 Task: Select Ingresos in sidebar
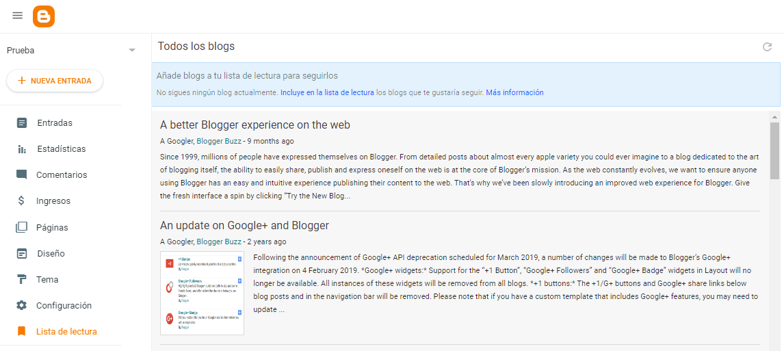[x=53, y=201]
